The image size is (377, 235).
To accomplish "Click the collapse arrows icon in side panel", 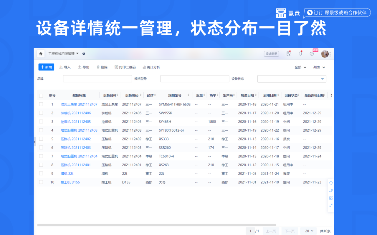I will click(331, 205).
